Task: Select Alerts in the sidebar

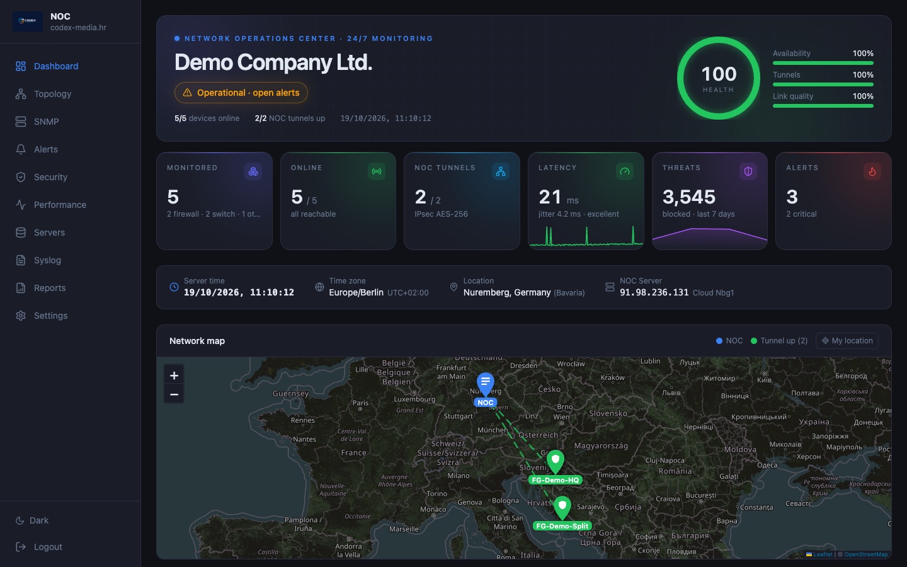Action: tap(70, 149)
